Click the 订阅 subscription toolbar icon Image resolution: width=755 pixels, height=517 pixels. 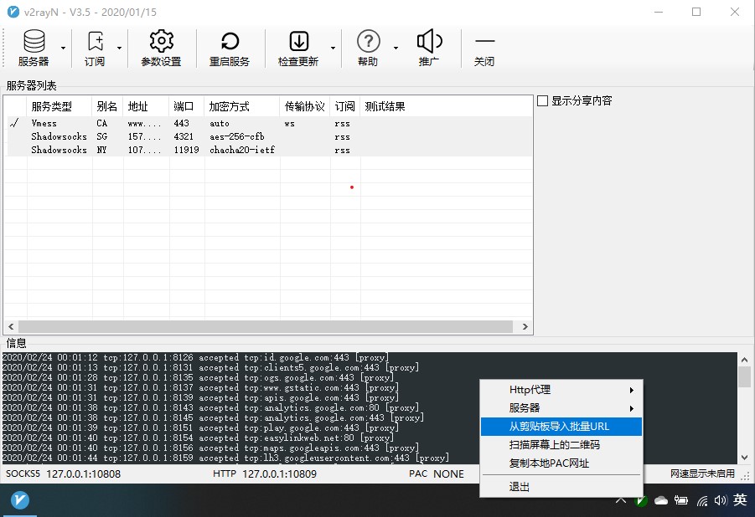click(95, 42)
